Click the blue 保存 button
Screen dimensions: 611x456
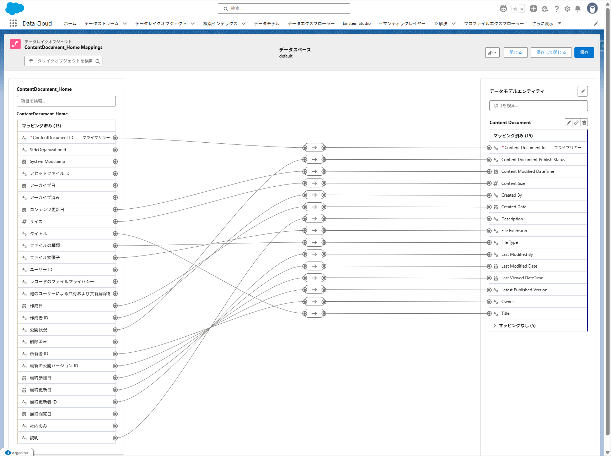click(x=584, y=53)
